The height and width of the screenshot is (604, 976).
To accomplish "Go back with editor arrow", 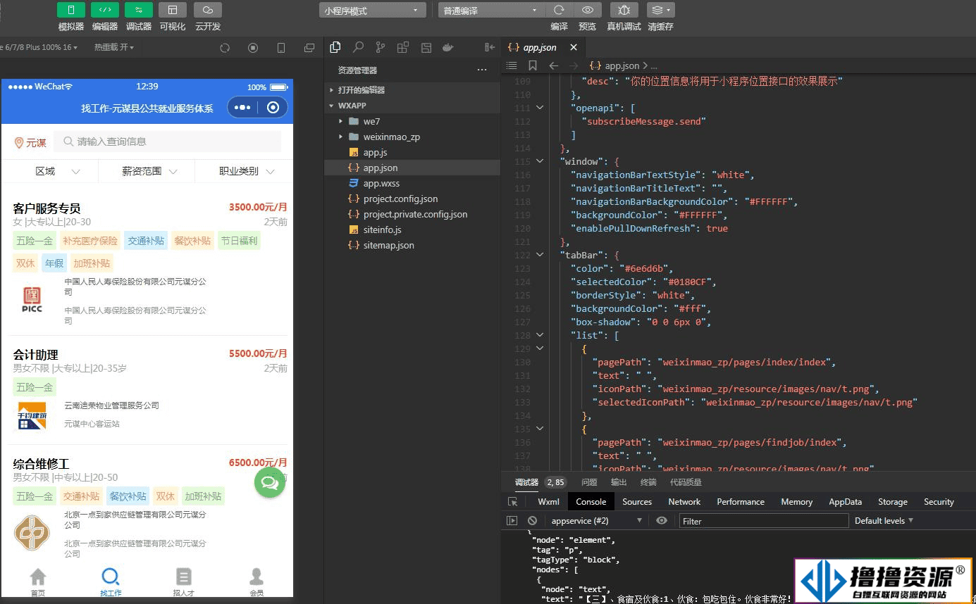I will pyautogui.click(x=554, y=65).
